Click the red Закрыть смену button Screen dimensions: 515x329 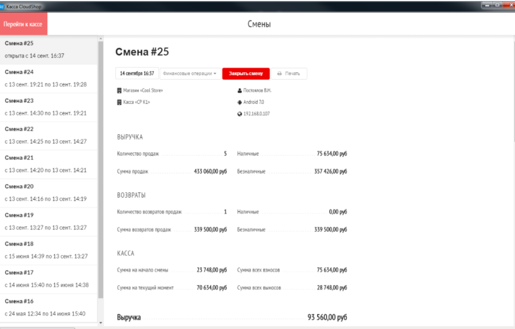click(245, 73)
